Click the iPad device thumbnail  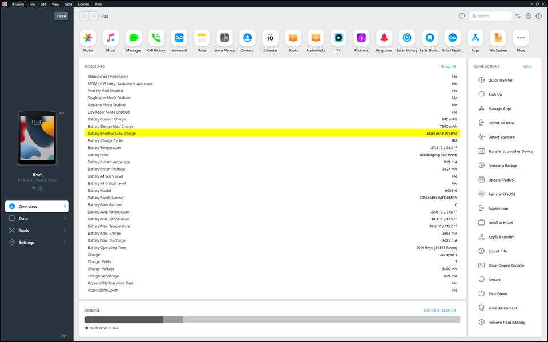(37, 138)
